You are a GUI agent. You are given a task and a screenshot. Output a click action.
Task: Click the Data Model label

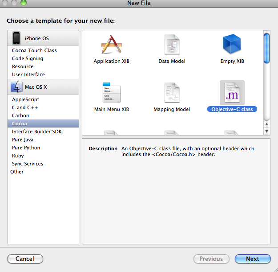point(172,61)
